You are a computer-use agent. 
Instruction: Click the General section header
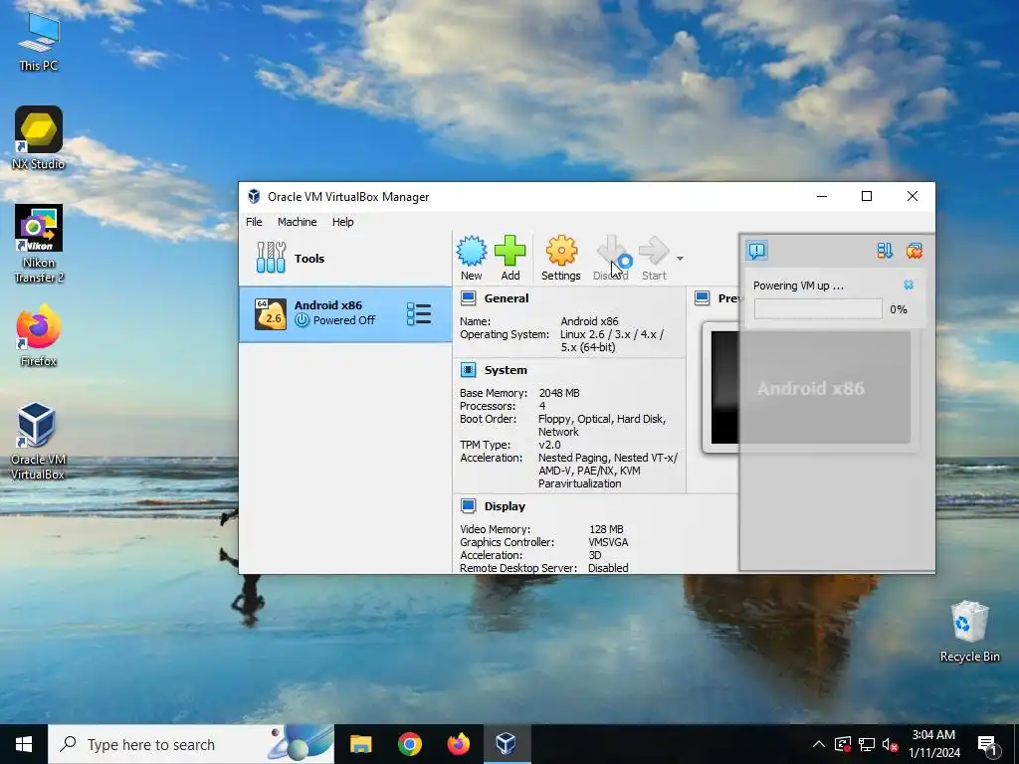click(507, 298)
